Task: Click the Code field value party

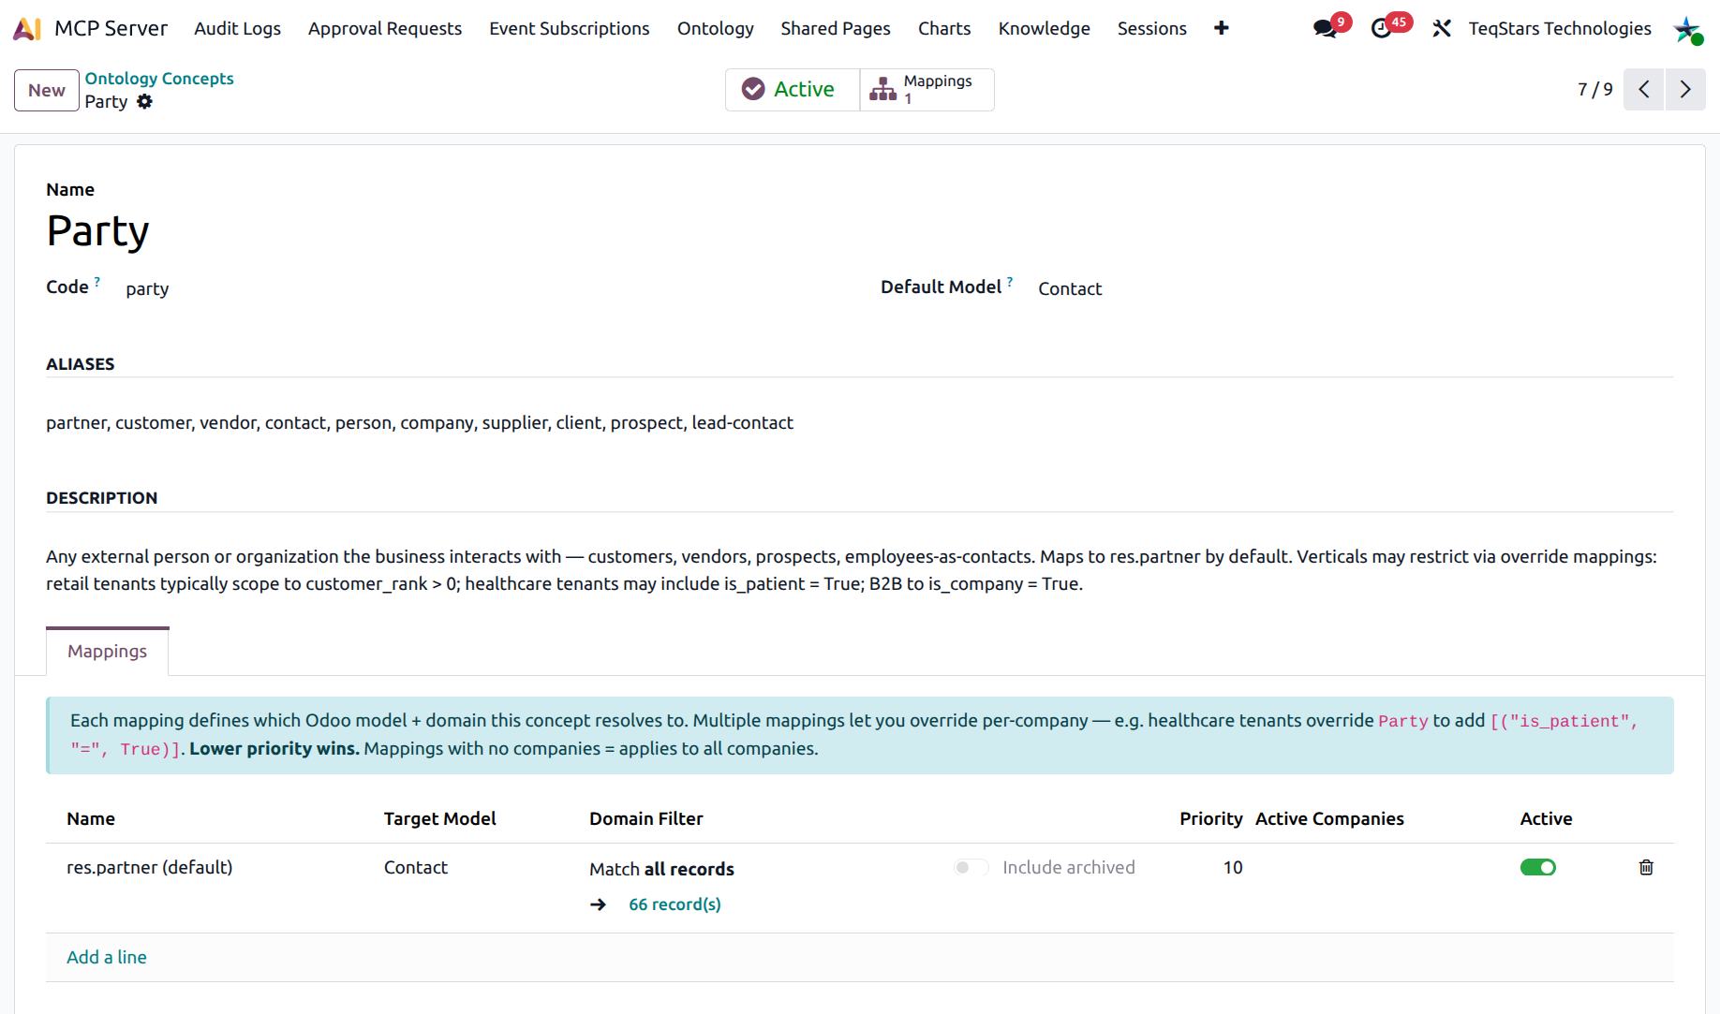Action: pyautogui.click(x=147, y=288)
